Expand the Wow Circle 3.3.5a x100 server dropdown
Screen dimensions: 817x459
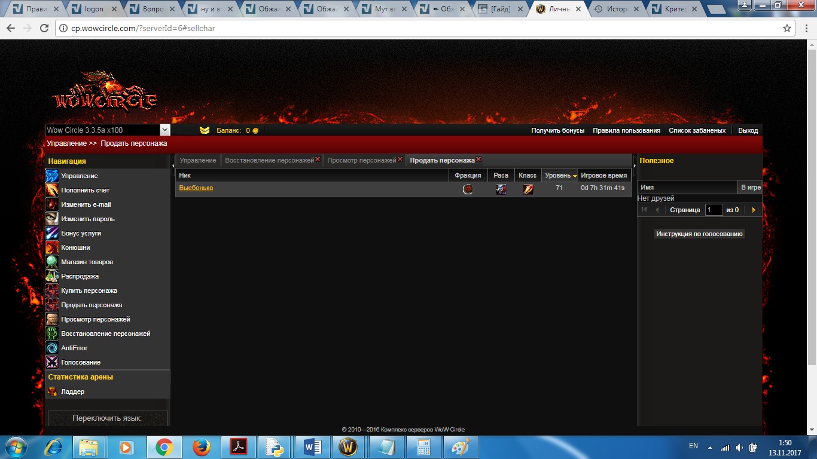[165, 130]
